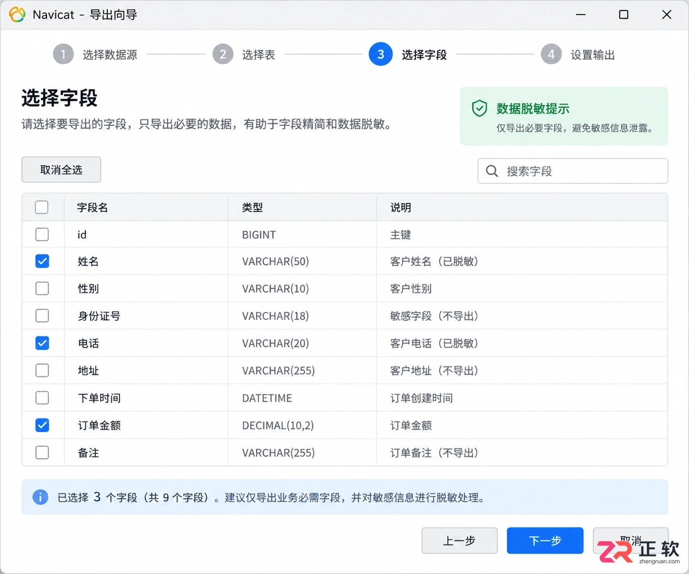
Task: Select the 身份证号 field name text
Action: pos(99,316)
